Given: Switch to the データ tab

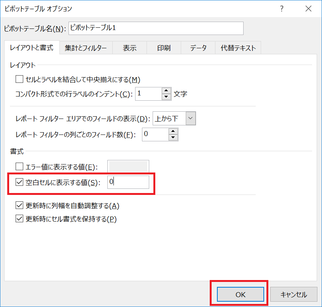Looking at the screenshot, I should click(198, 48).
